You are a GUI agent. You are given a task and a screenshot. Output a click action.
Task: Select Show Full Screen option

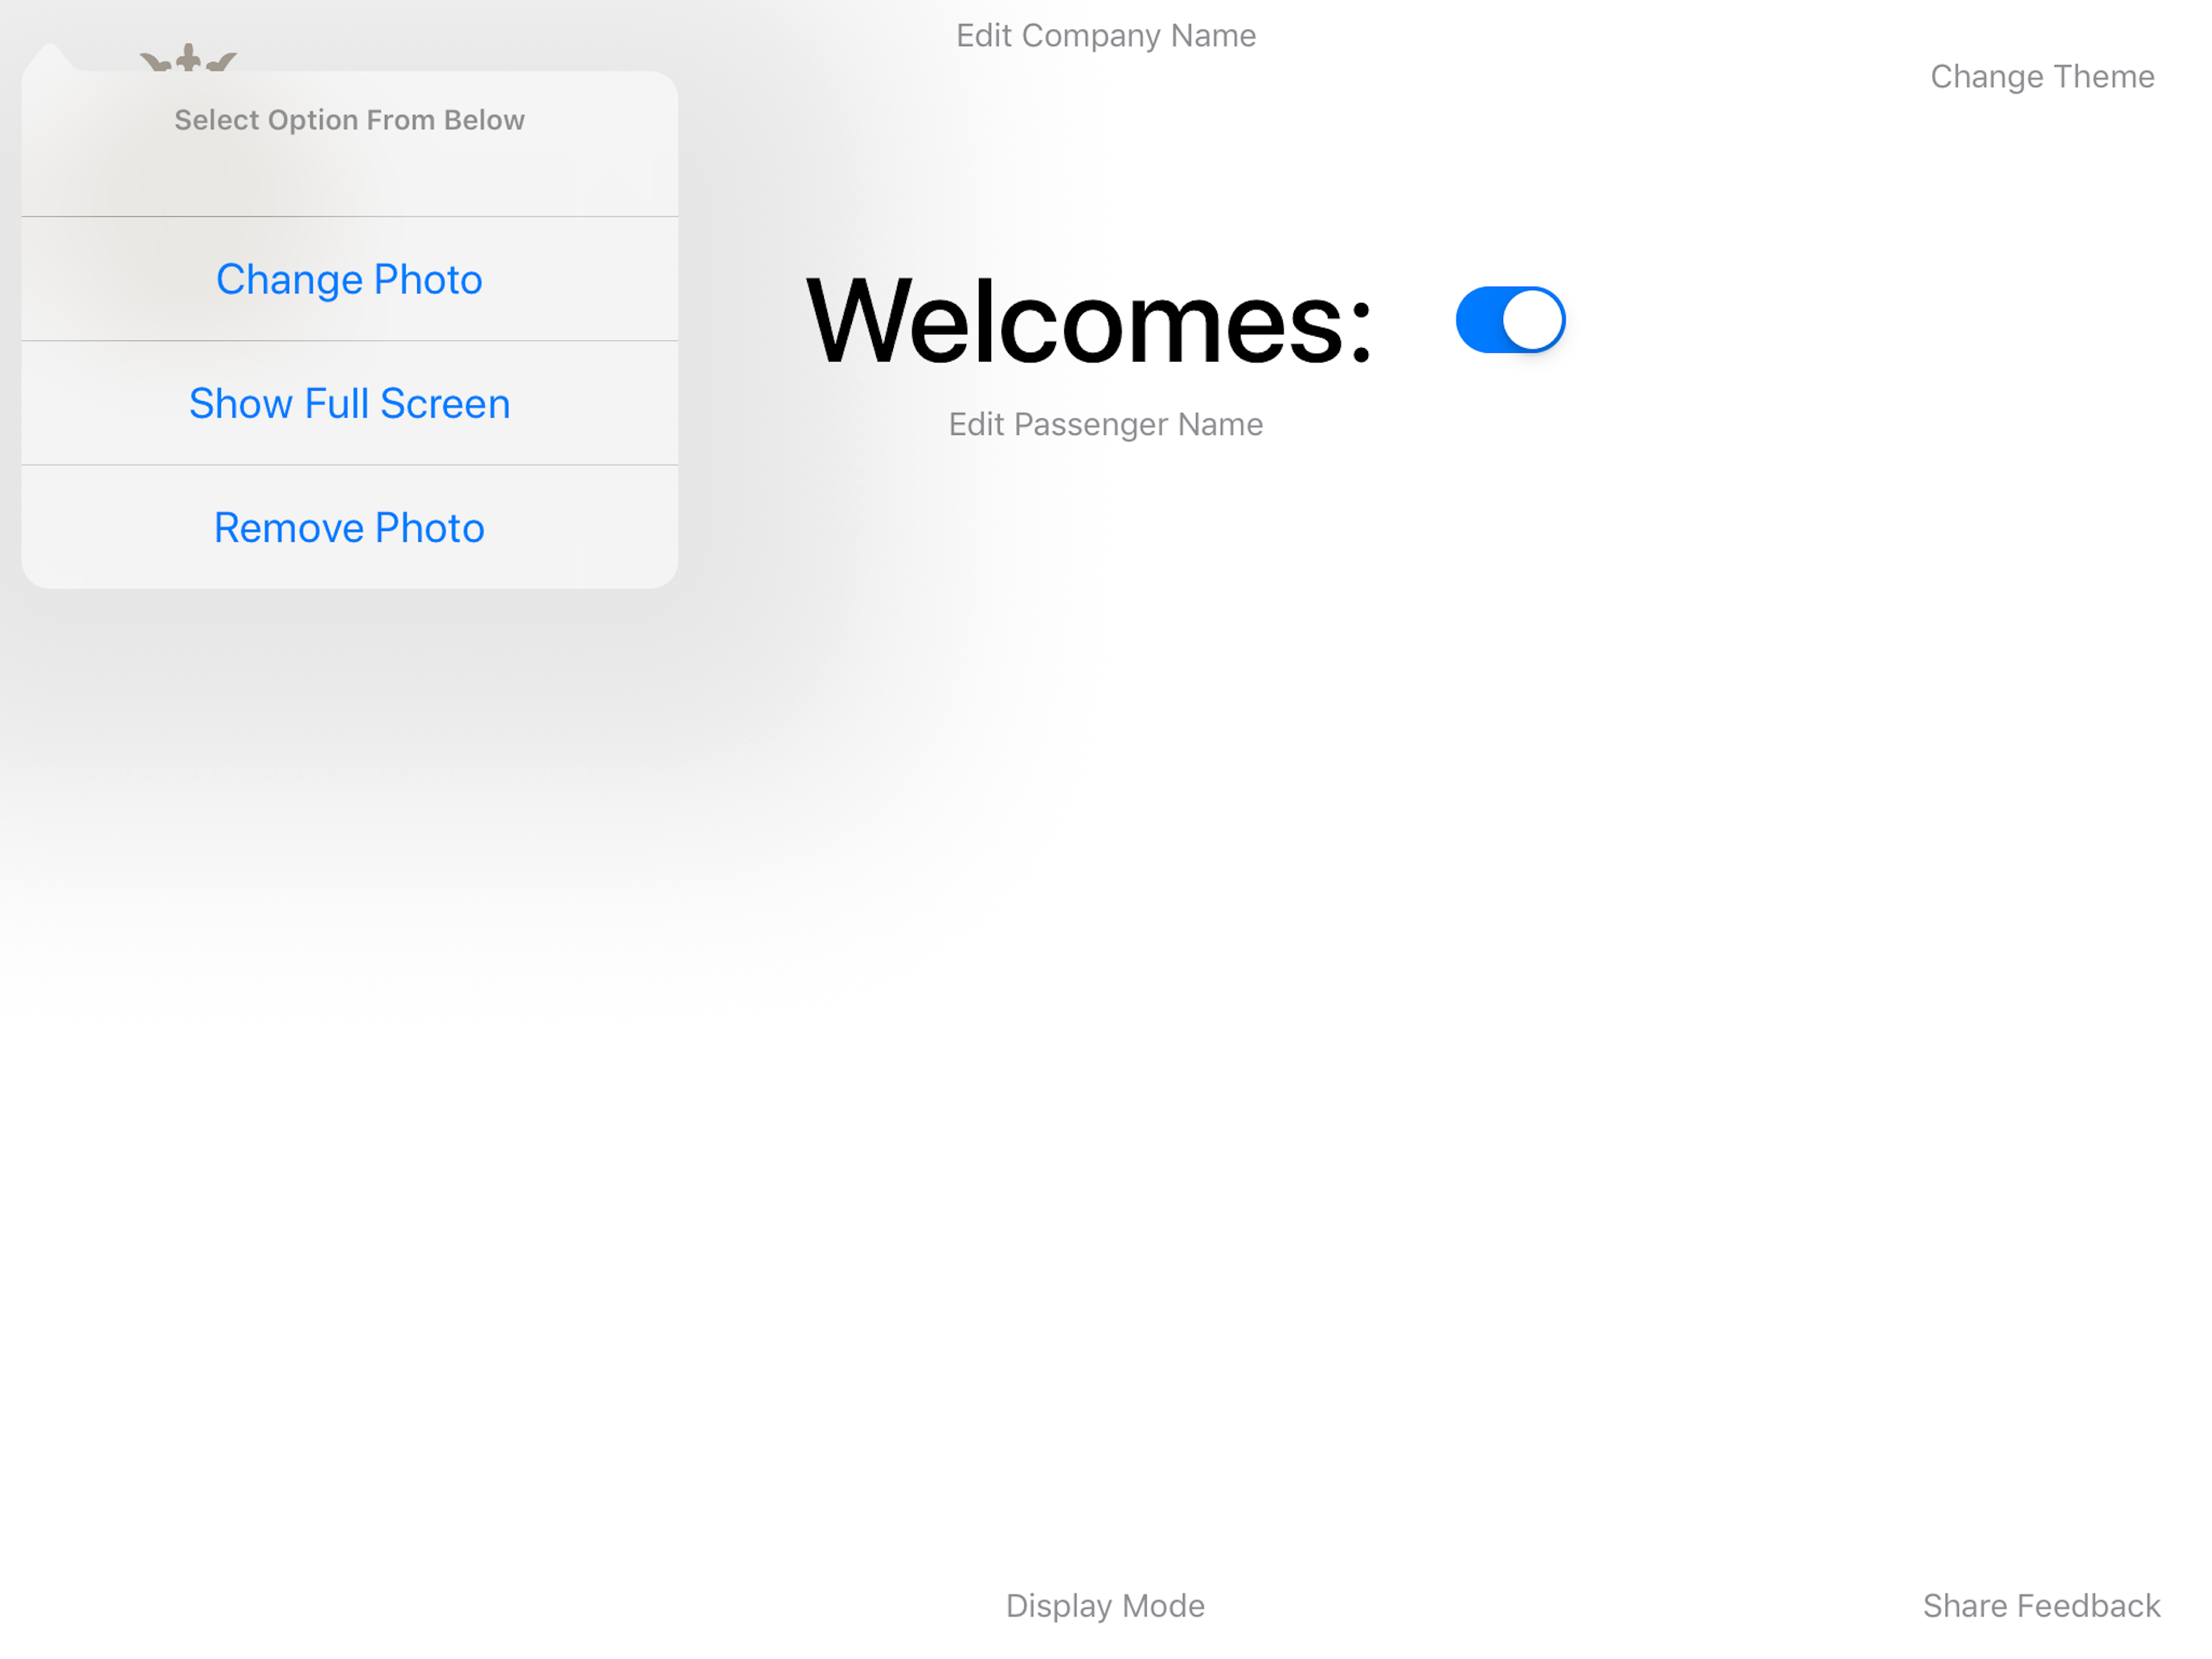click(x=349, y=403)
